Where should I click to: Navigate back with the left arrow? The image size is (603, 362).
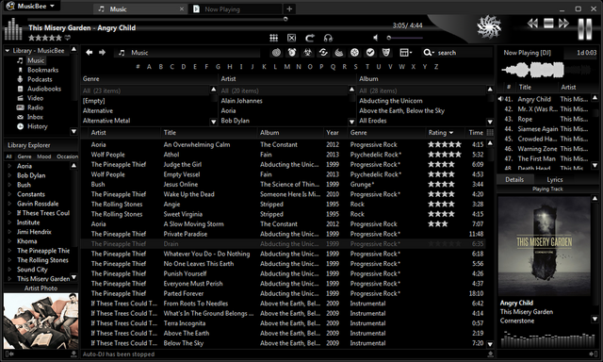click(x=90, y=52)
